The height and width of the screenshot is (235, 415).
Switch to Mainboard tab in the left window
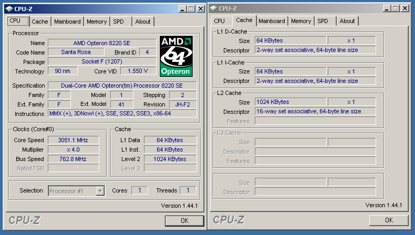click(x=67, y=22)
